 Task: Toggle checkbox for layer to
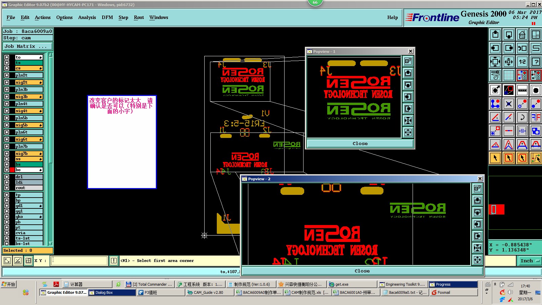click(x=7, y=57)
